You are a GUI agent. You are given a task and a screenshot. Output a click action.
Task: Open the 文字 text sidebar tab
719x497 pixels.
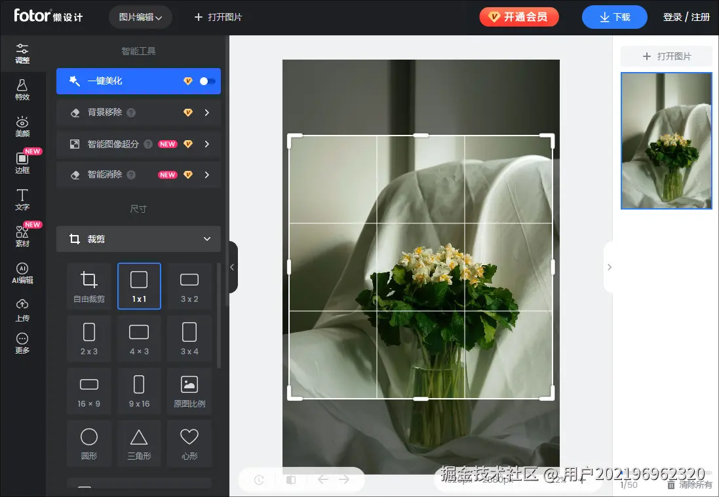(x=22, y=200)
